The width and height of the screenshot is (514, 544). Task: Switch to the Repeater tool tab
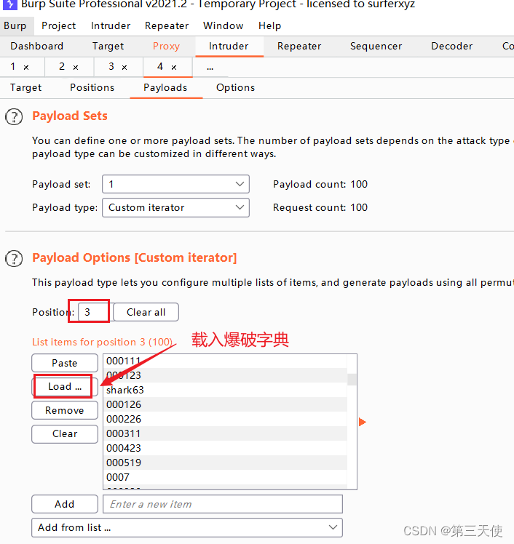click(299, 46)
